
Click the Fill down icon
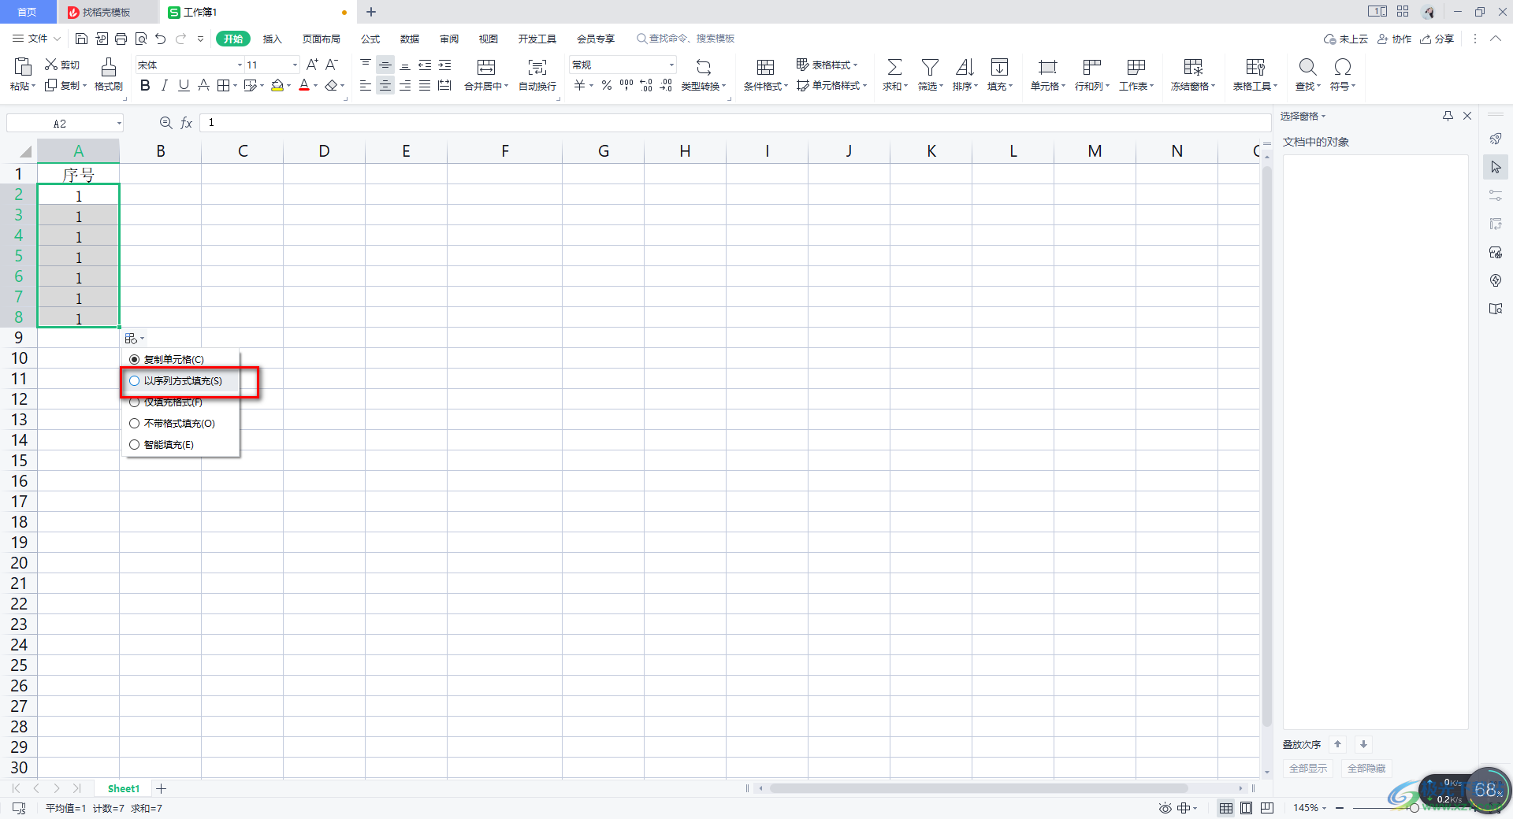coord(999,67)
